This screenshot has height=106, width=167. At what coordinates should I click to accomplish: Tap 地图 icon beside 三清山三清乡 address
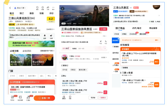coord(45,36)
